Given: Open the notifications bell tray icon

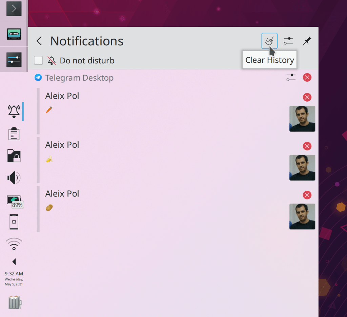Looking at the screenshot, I should [x=14, y=111].
